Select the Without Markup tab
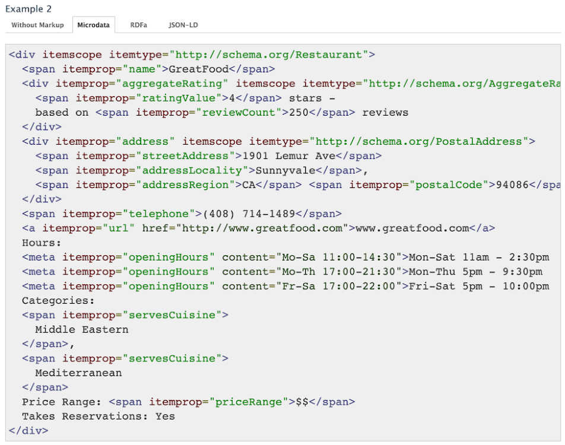This screenshot has height=445, width=565. tap(37, 25)
